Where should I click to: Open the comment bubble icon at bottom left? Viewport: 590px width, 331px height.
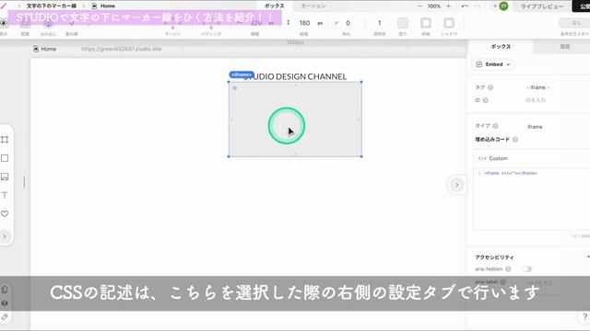coord(5,290)
